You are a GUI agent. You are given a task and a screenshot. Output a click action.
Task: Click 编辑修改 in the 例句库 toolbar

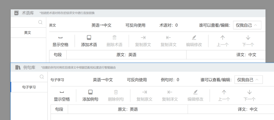(x=195, y=96)
